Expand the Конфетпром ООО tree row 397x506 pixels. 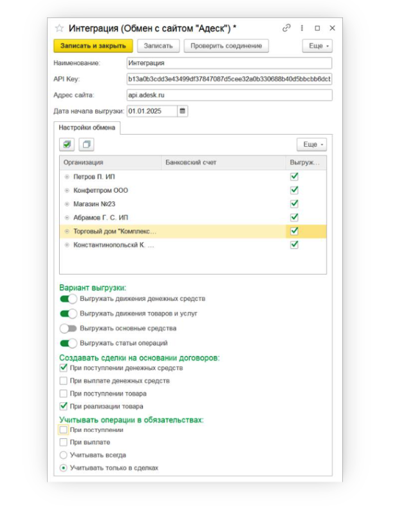(67, 190)
